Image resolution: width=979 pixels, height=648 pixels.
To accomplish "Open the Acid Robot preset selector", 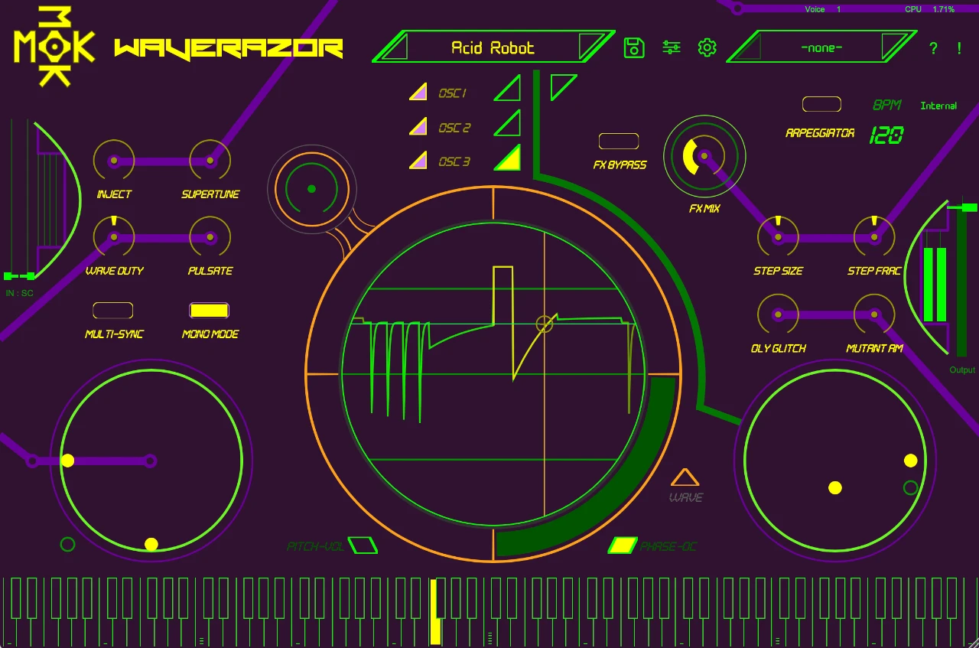I will pyautogui.click(x=493, y=47).
